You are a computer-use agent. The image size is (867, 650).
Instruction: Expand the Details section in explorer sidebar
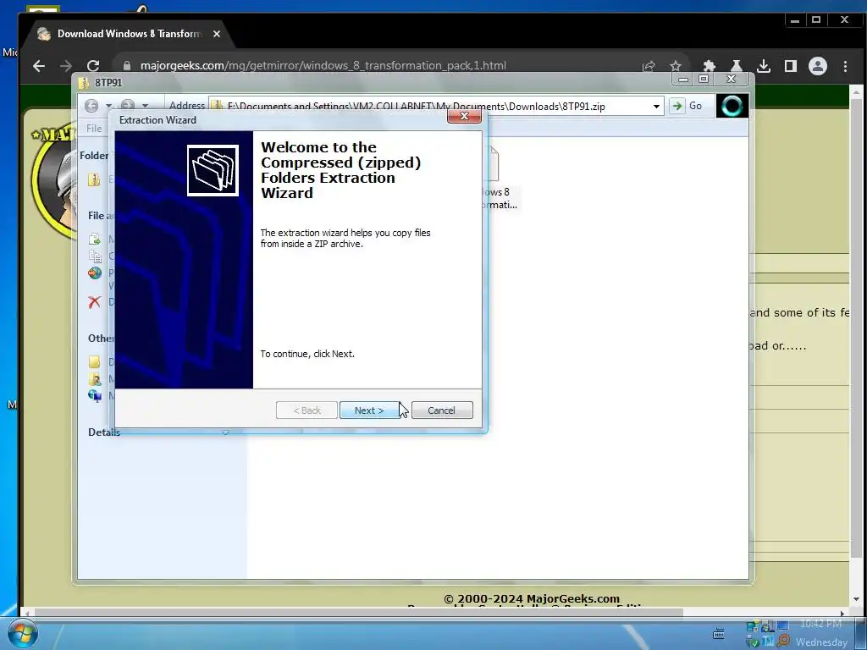pos(225,432)
